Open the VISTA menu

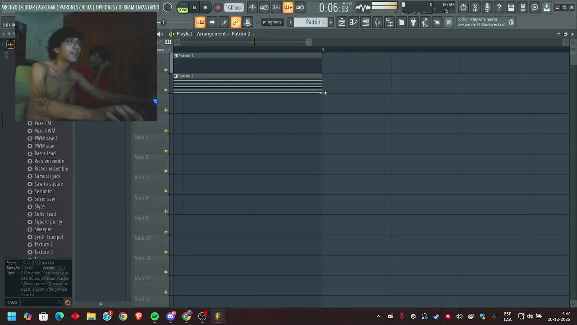pos(87,7)
